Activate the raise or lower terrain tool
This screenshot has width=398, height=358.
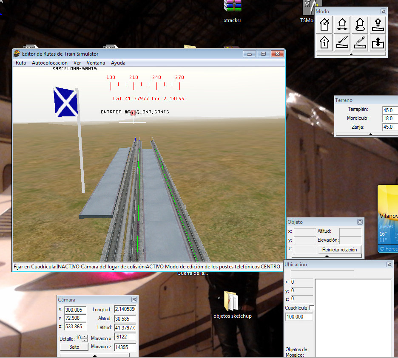(378, 42)
